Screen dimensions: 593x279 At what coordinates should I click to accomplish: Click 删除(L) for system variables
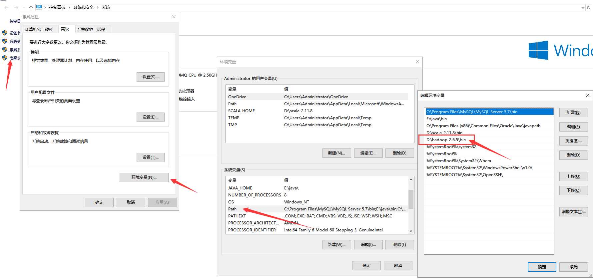tap(400, 245)
